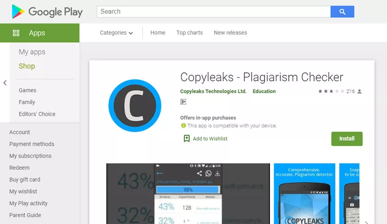Click Offers in-app purchases text
Screen dimensions: 387x224
point(208,118)
